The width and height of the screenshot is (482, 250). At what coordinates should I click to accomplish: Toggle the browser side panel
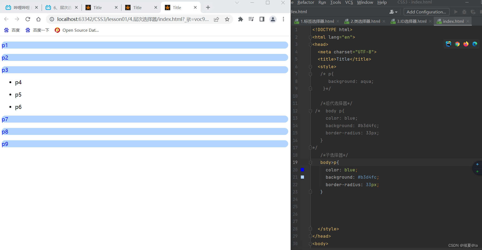point(262,19)
